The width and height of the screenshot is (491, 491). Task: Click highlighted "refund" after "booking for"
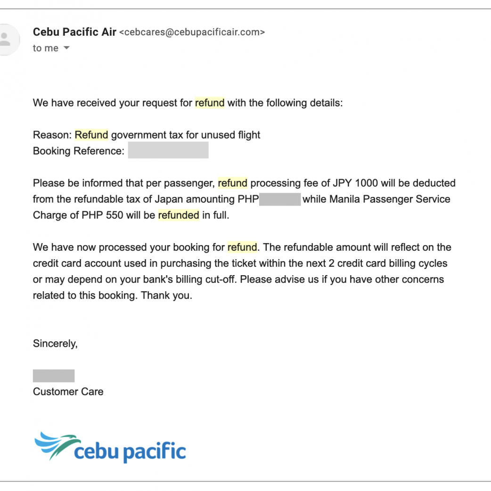pos(242,247)
